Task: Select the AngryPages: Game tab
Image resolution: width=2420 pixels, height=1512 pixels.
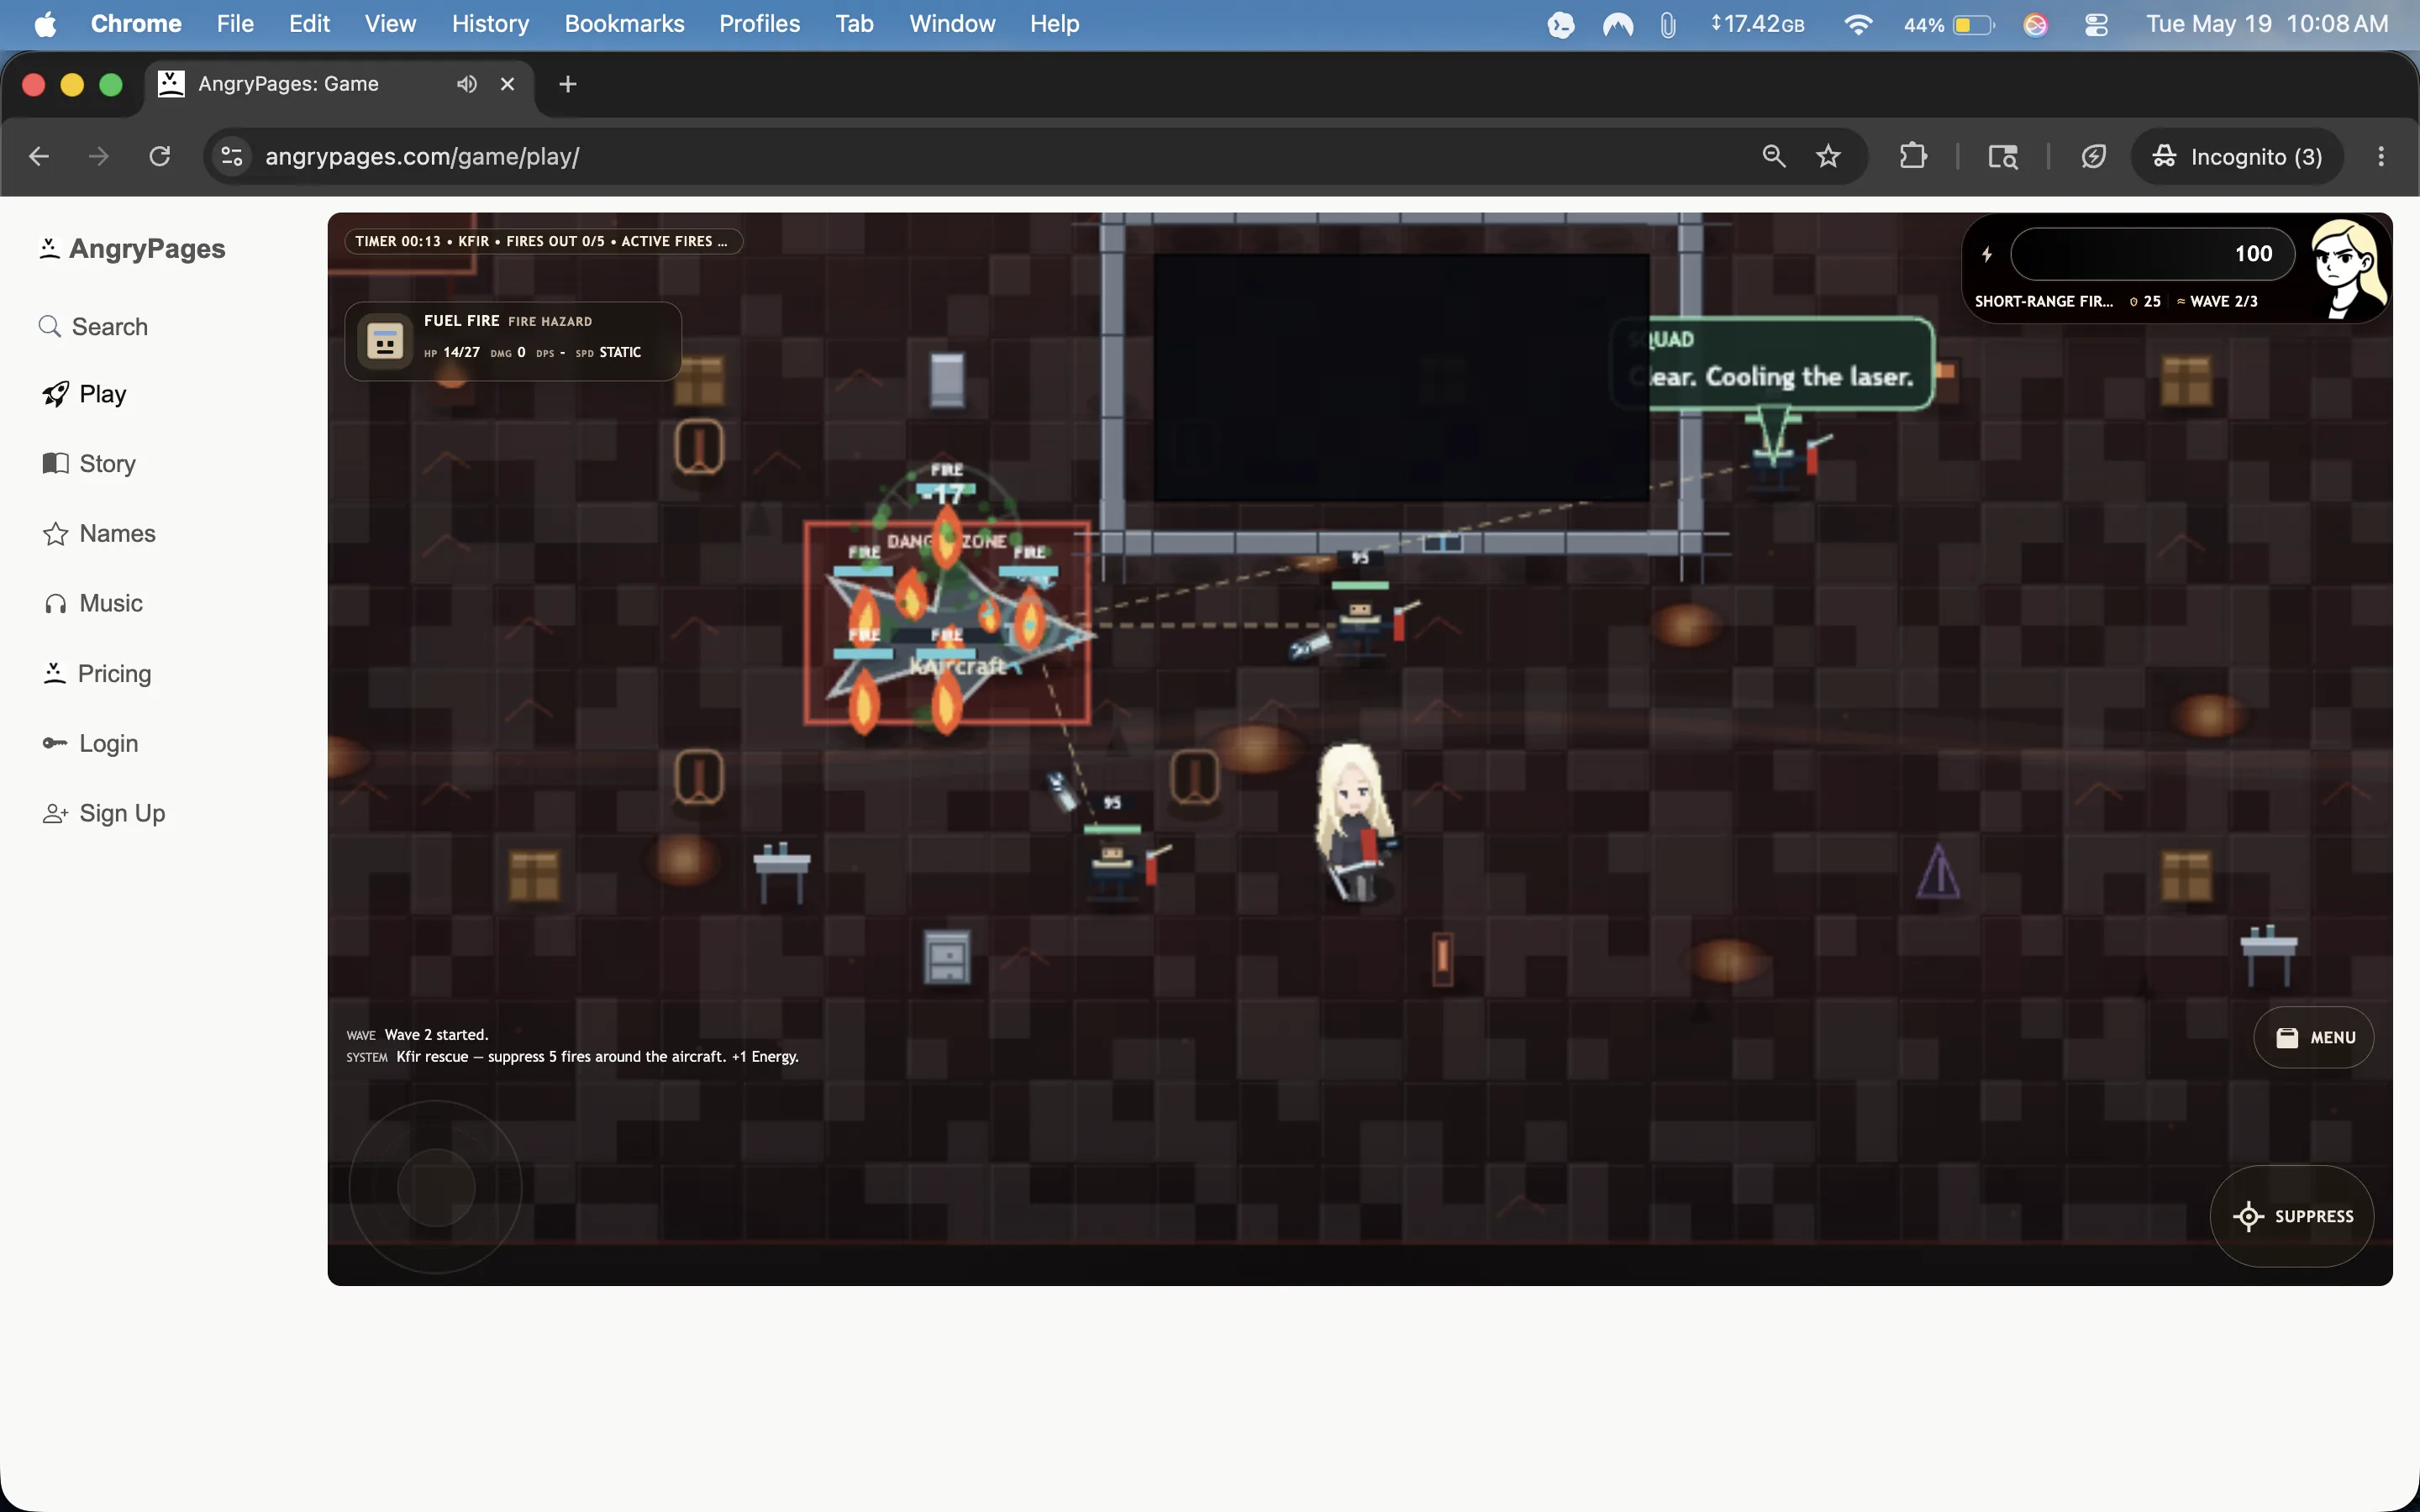Action: click(x=340, y=84)
